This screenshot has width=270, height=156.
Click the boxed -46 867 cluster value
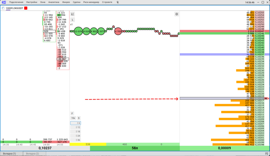tap(63, 59)
